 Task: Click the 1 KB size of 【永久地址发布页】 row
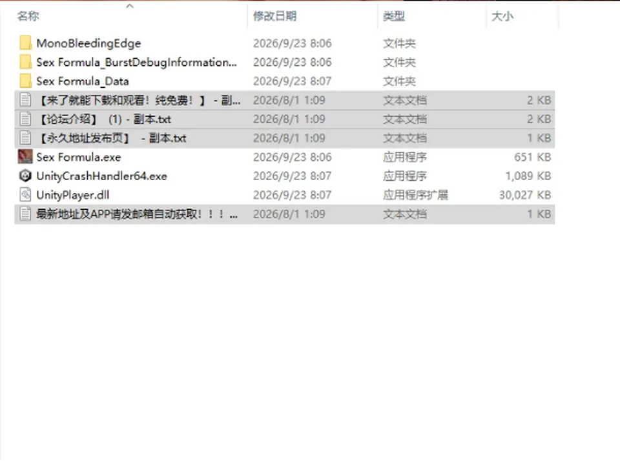click(x=539, y=138)
